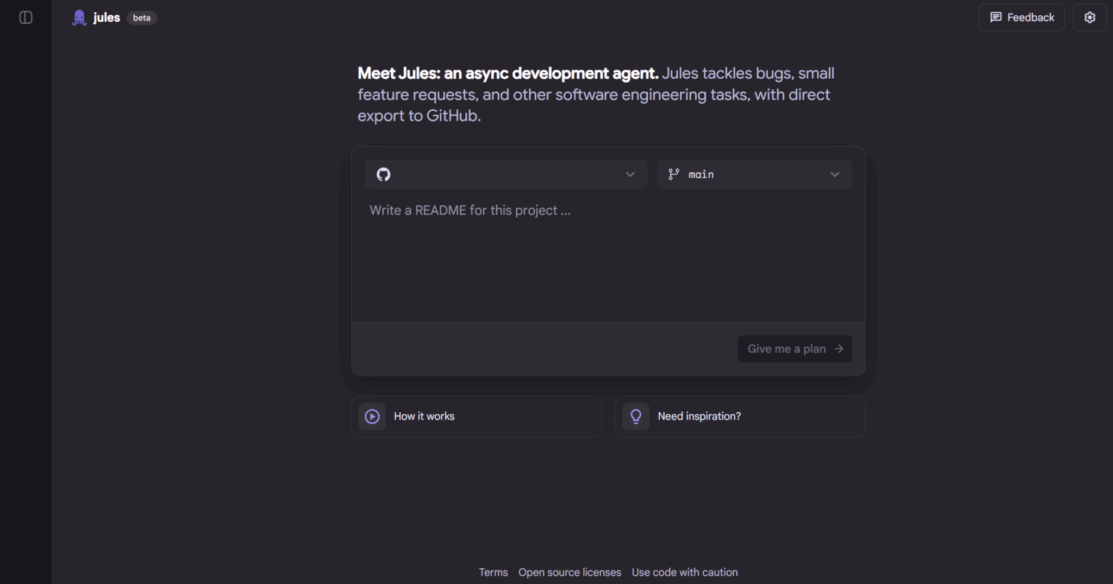Open the settings gear icon

(x=1090, y=17)
